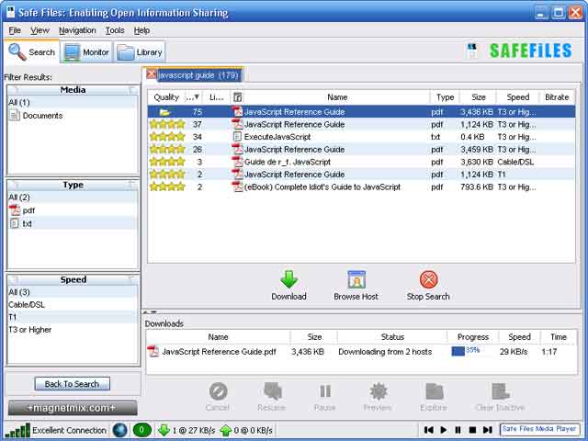Click the Browse Host icon
This screenshot has width=588, height=441.
(356, 279)
